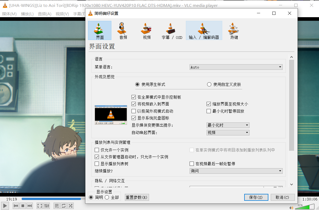Screen dimensions: 319x210
Task: Close the preferences dialog
Action: [x=290, y=13]
